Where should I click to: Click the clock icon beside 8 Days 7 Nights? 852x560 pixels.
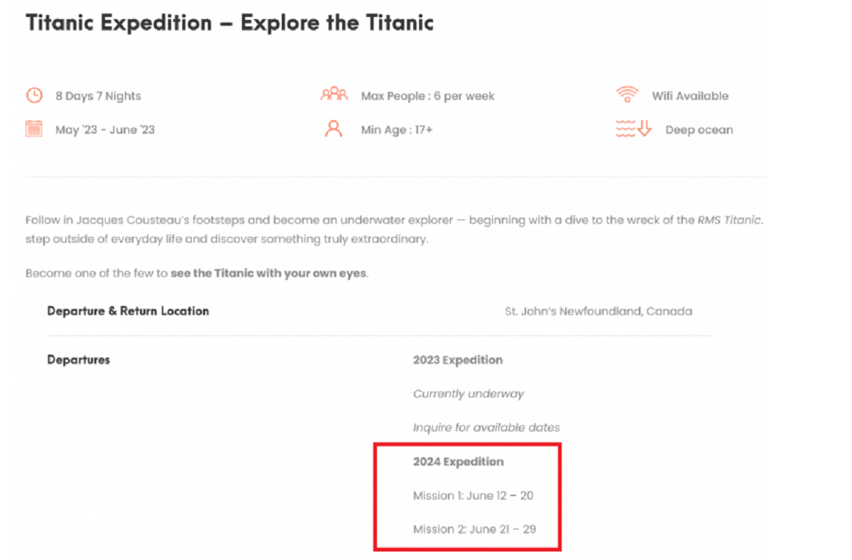[34, 95]
